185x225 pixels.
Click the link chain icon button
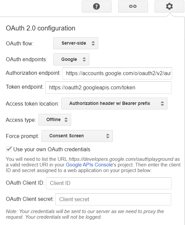coord(133,7)
